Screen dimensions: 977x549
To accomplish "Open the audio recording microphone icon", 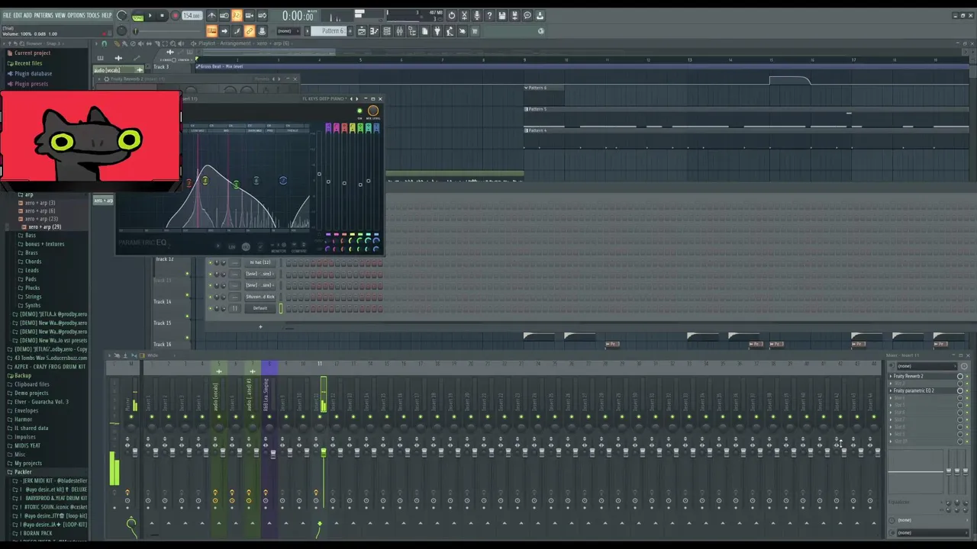I will [476, 15].
